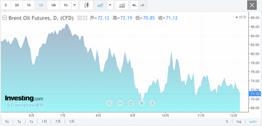Click the undo arrow in the toolbar
This screenshot has height=126, width=262.
tap(134, 5)
